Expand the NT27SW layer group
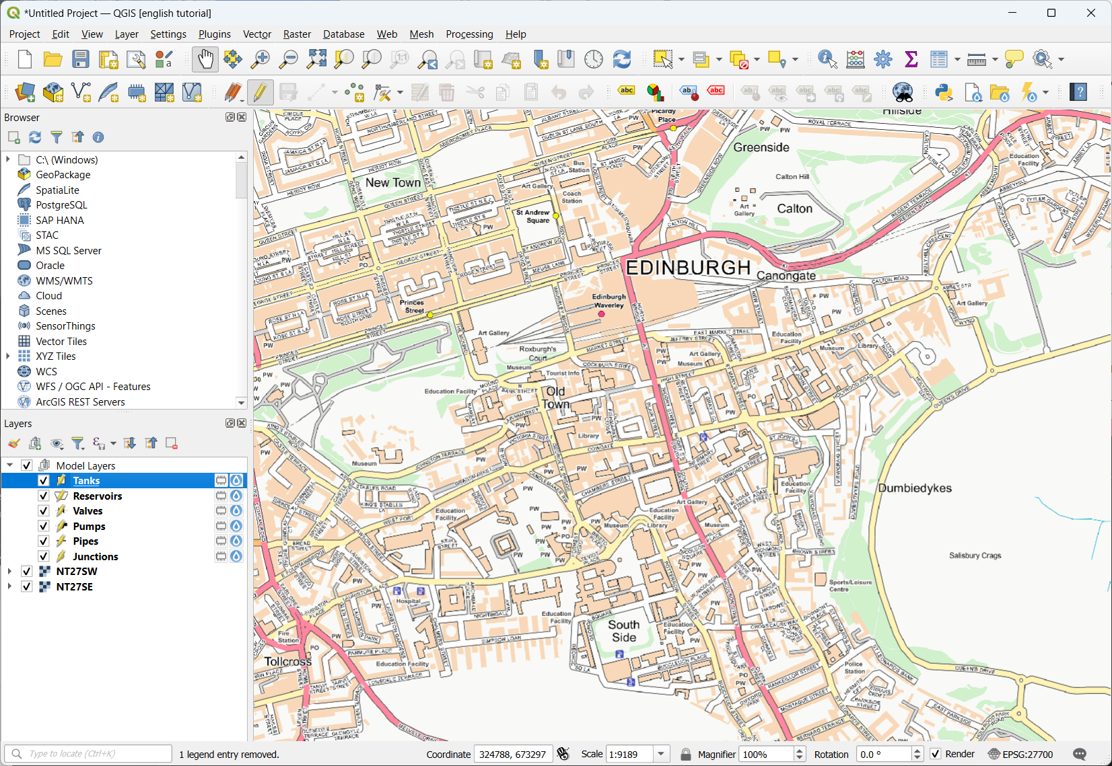Screen dimensions: 1112x766 [9, 572]
